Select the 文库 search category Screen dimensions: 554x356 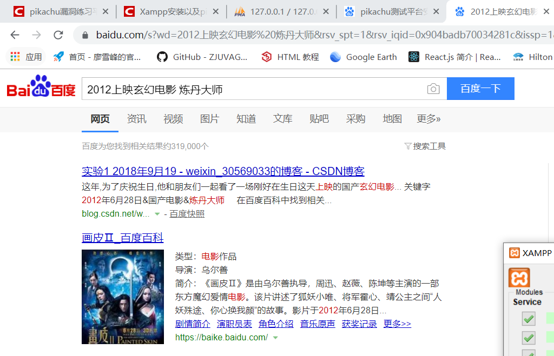(282, 119)
